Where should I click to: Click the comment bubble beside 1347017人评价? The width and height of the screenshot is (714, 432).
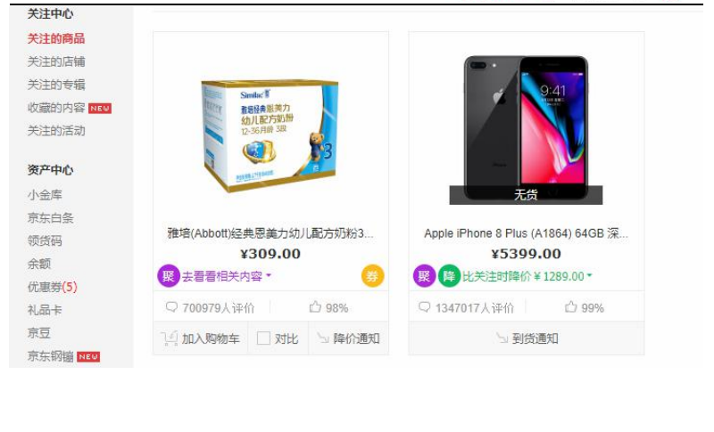[x=424, y=307]
